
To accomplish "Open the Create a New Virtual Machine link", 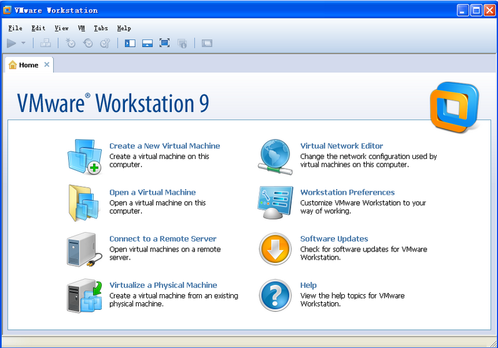I will coord(164,146).
